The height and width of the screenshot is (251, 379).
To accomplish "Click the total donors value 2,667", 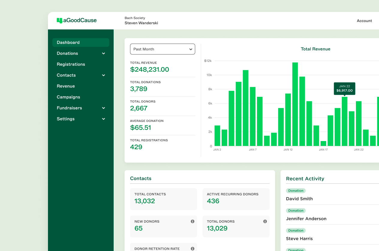I will point(139,108).
